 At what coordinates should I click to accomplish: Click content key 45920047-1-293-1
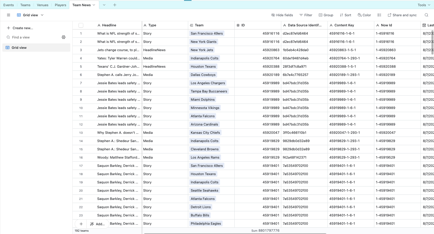345,132
